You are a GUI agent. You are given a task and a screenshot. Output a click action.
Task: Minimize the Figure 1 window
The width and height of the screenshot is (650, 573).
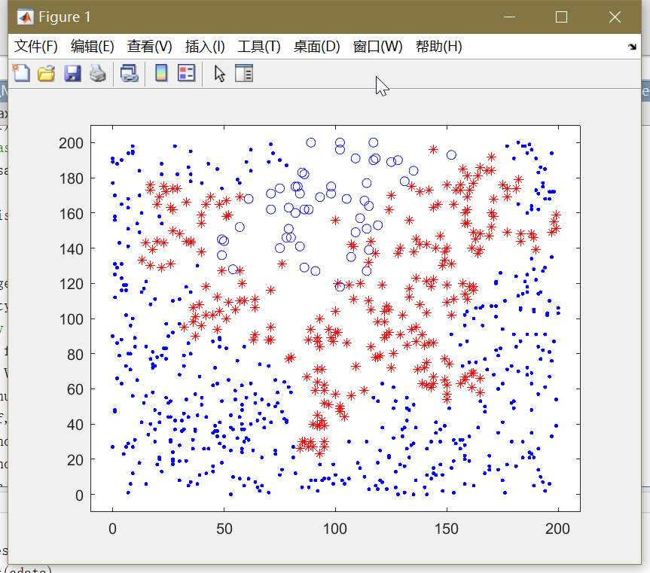point(509,17)
